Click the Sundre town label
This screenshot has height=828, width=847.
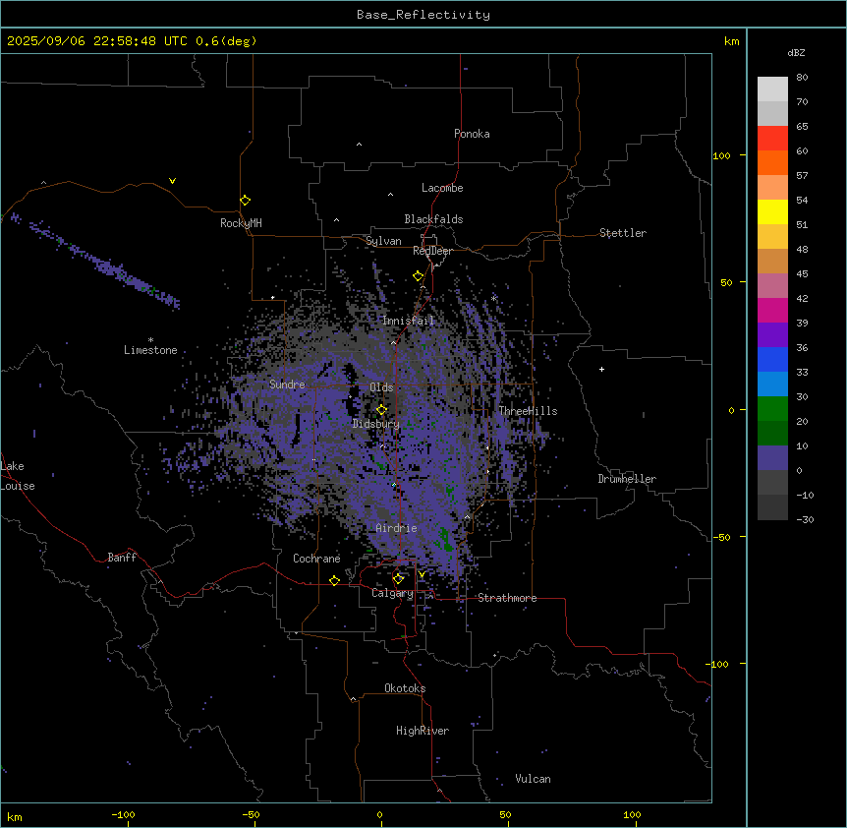(287, 384)
